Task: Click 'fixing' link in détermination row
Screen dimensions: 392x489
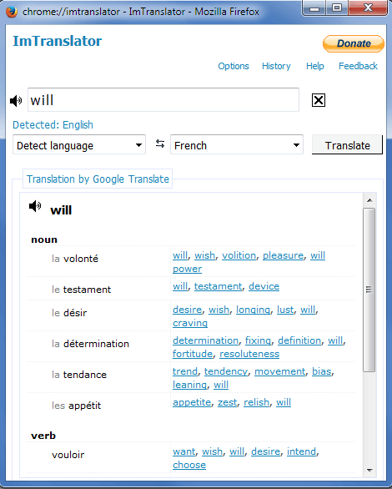Action: pyautogui.click(x=258, y=340)
